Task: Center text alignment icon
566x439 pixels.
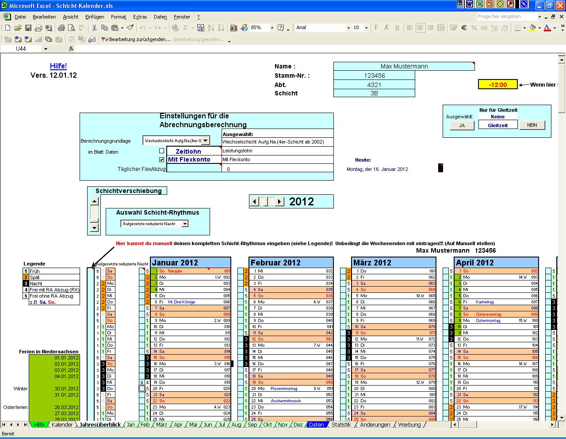Action: click(420, 27)
